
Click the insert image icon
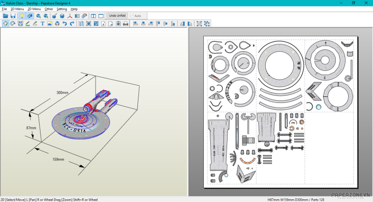coord(50,23)
